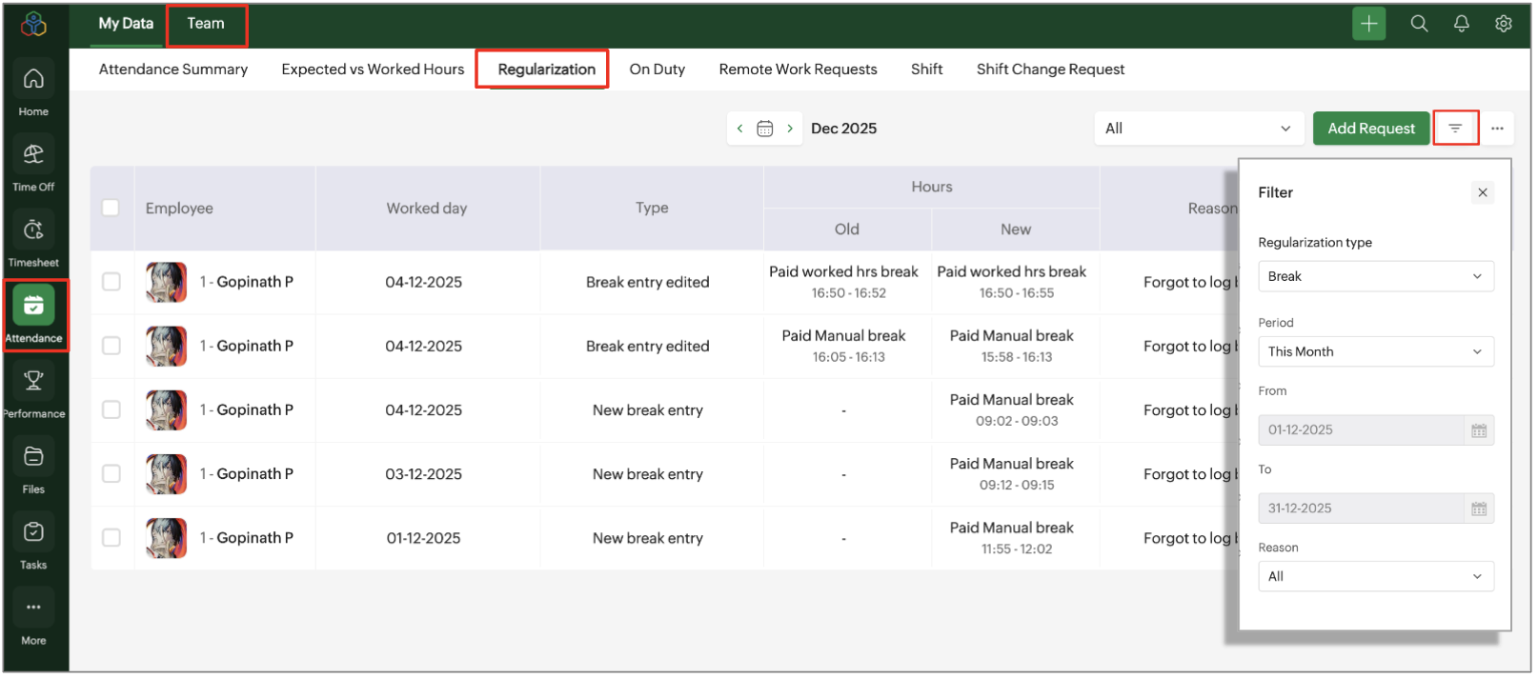Click the notifications bell icon
Image resolution: width=1538 pixels, height=678 pixels.
pyautogui.click(x=1461, y=24)
